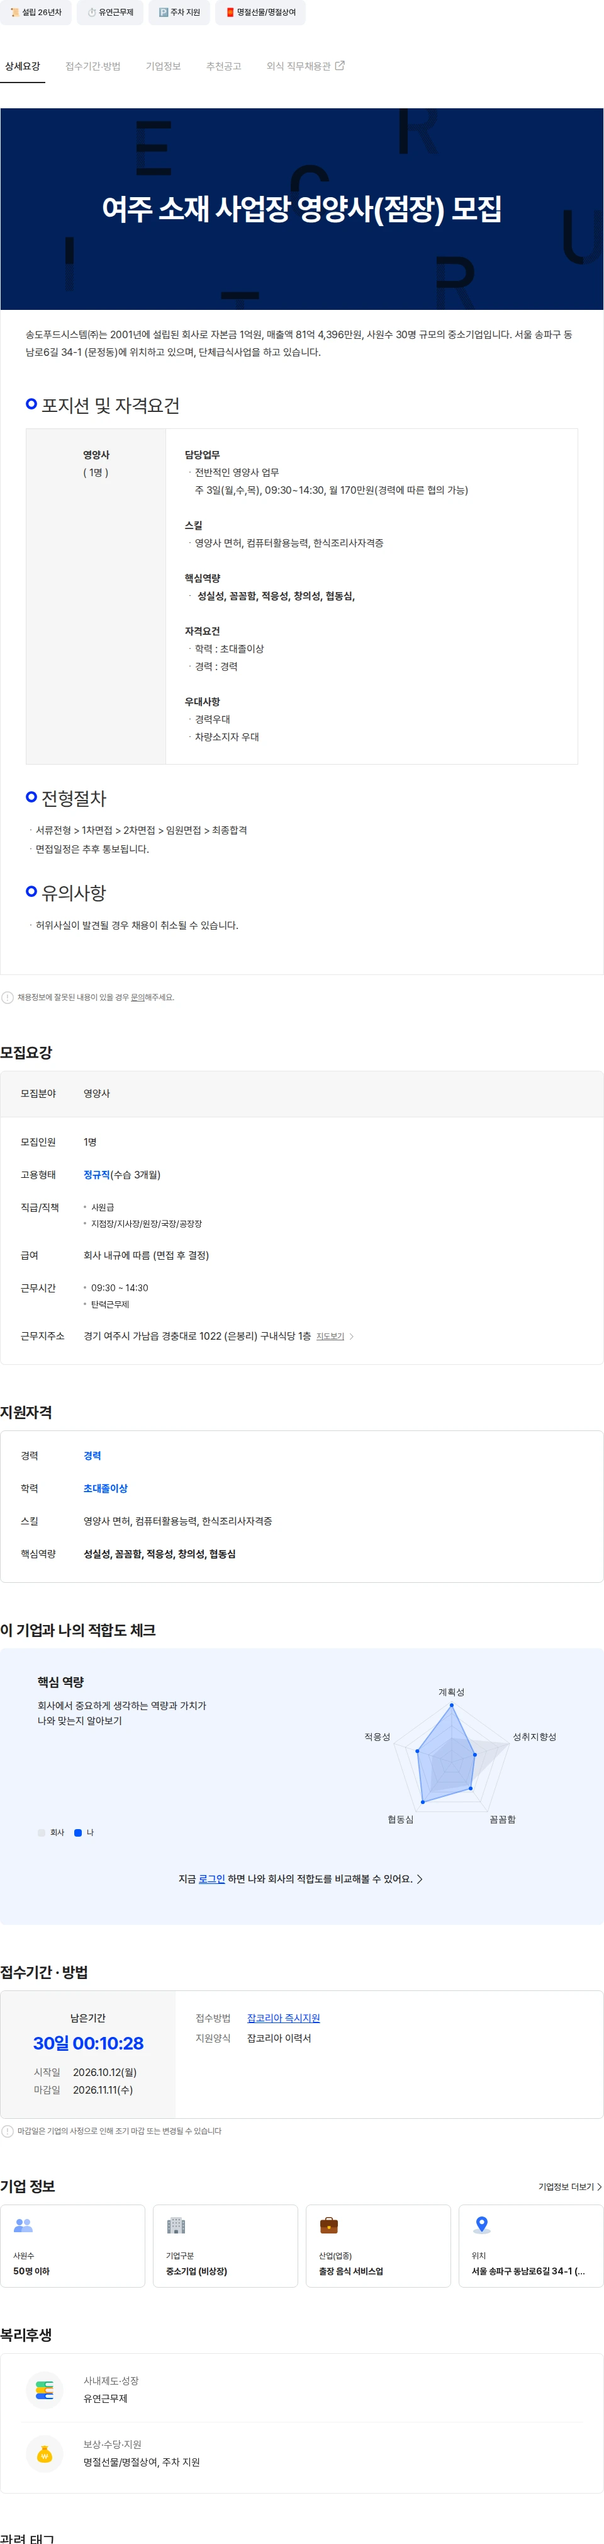Click the 경기 여주시 가남읍 경충대로 address

[196, 1335]
